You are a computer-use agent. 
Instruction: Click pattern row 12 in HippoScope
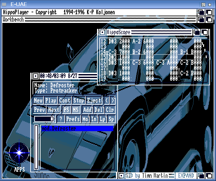151,41
